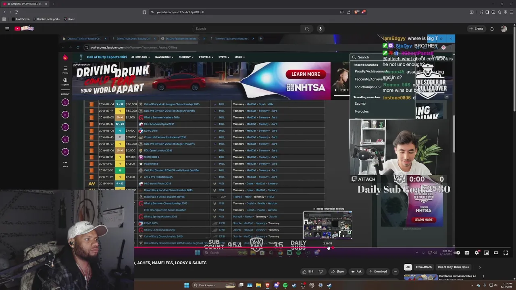Open Displate metal post bookmark
Viewport: 516px width, 290px height.
point(46,19)
